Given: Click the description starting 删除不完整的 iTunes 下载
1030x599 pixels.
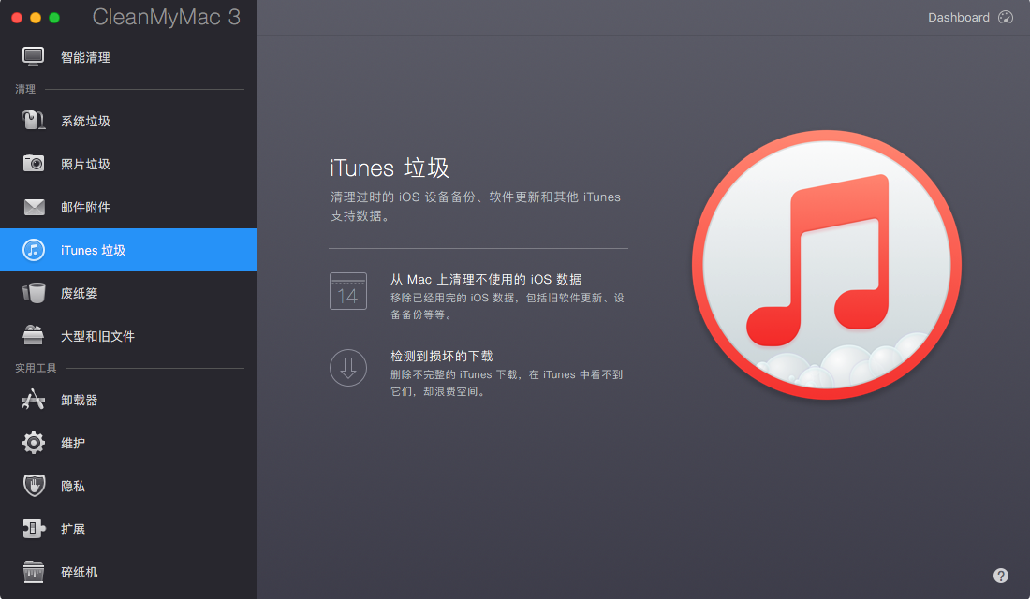Looking at the screenshot, I should (507, 383).
